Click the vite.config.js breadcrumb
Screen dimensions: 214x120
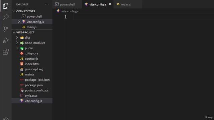(x=70, y=11)
